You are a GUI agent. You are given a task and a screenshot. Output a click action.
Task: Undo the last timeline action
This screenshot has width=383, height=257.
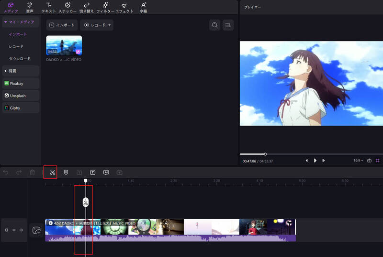[6, 172]
